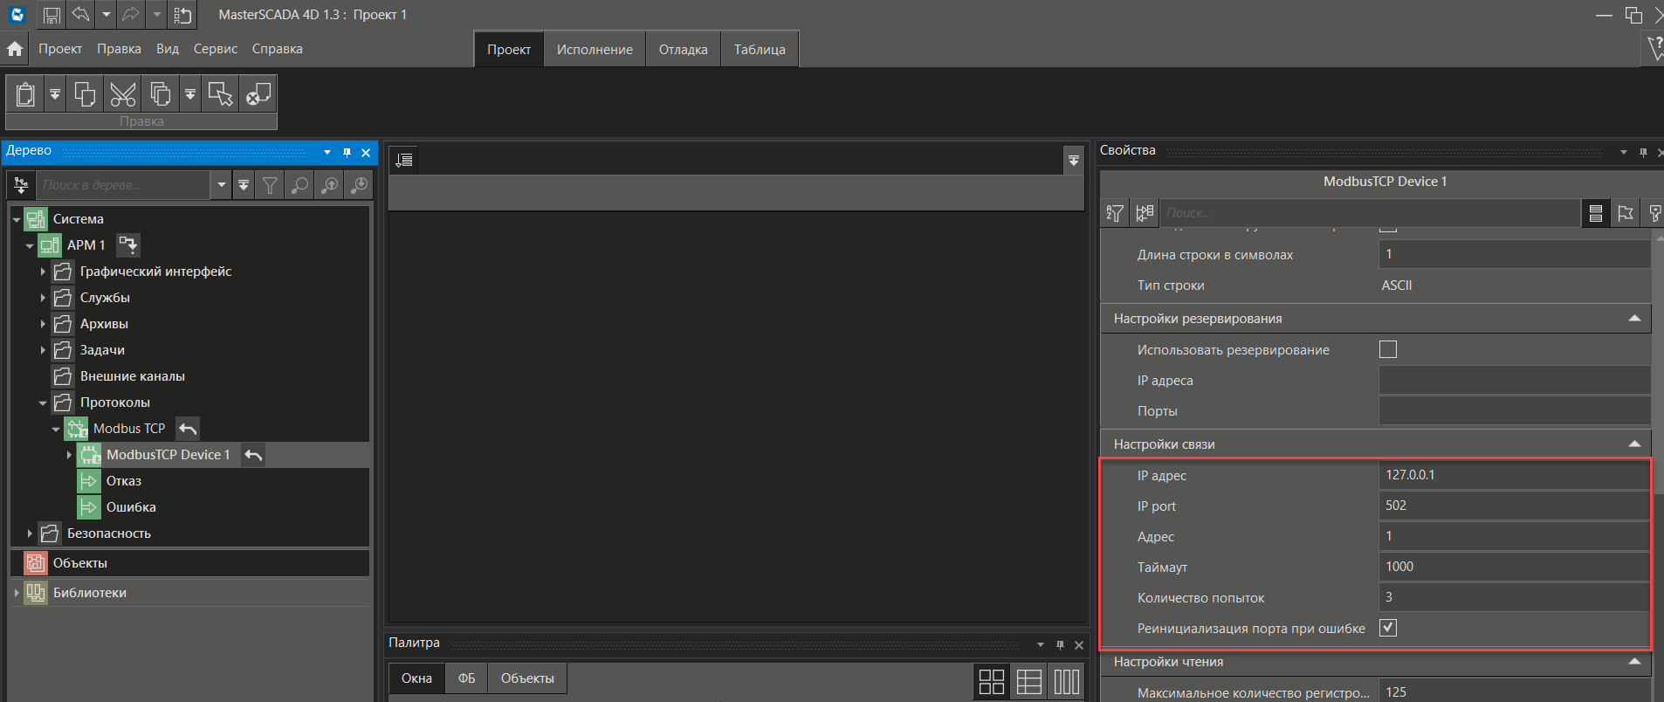Undo last action with the back arrow

pos(80,14)
